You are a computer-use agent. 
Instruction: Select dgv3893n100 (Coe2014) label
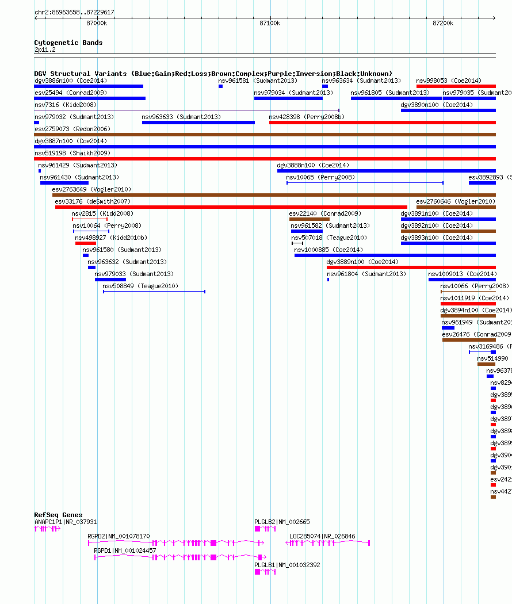[437, 237]
